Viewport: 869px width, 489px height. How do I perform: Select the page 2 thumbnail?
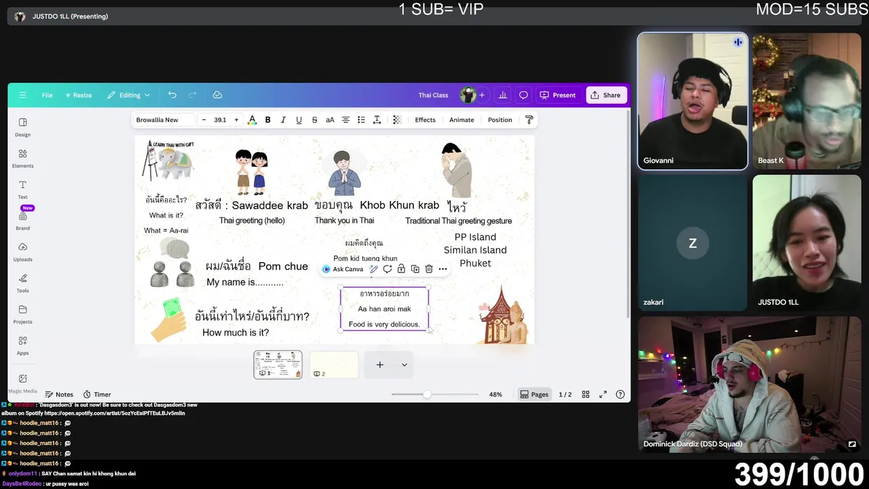point(334,365)
